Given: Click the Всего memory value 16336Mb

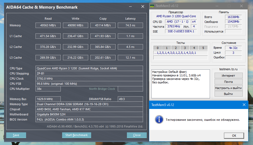Looking at the screenshot, I should coord(233,17).
